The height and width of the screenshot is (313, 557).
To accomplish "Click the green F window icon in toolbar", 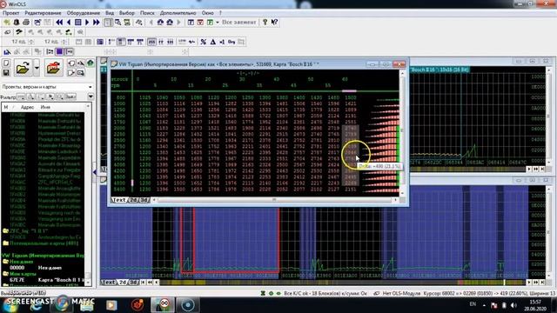I will [210, 23].
